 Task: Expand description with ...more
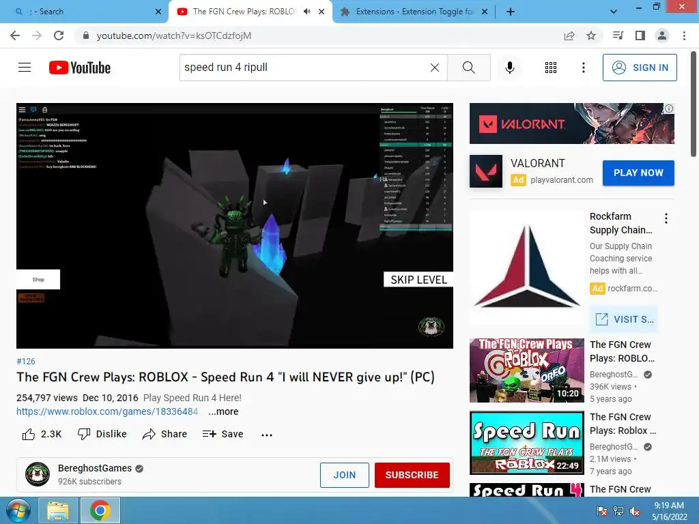tap(223, 411)
